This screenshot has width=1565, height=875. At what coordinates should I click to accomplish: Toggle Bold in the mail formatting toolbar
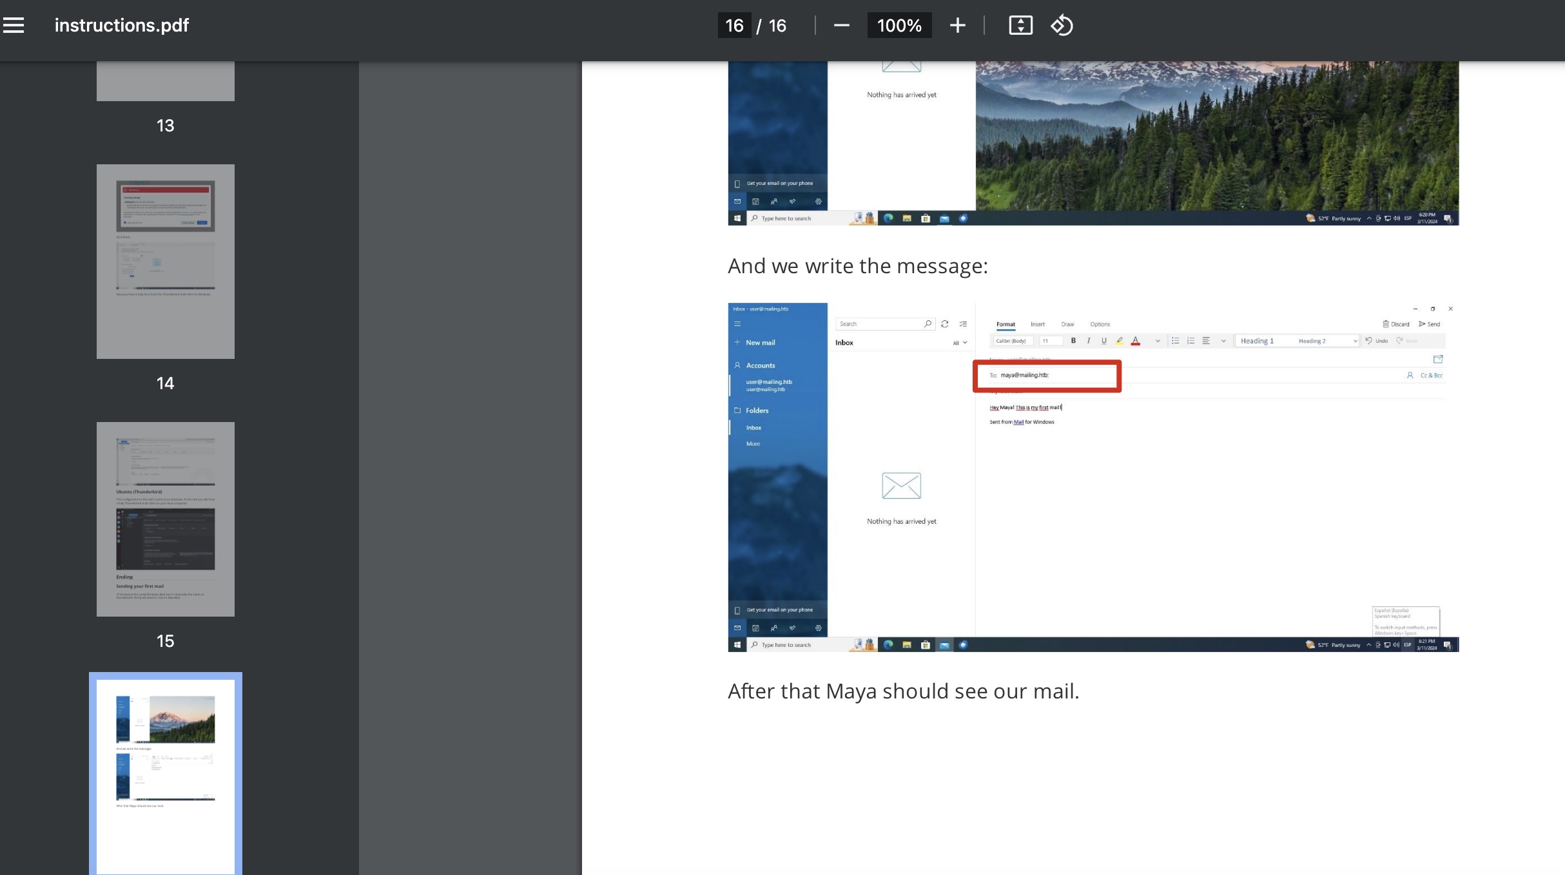pyautogui.click(x=1073, y=341)
